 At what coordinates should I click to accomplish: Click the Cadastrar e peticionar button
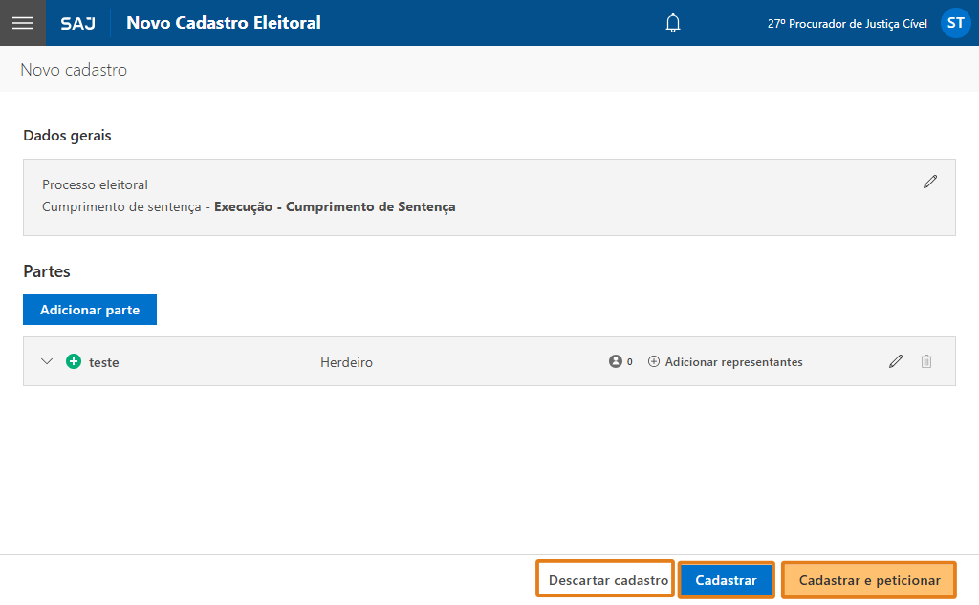[869, 580]
